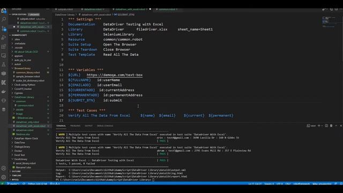Click the CRLF line ending status
The width and height of the screenshot is (343, 193).
288,184
